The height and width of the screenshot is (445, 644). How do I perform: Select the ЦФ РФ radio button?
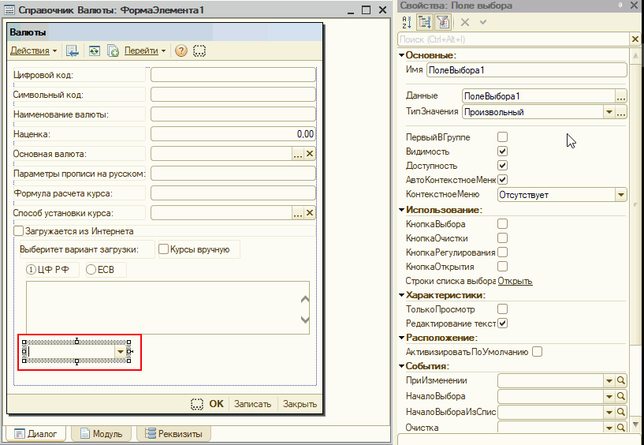tap(32, 270)
